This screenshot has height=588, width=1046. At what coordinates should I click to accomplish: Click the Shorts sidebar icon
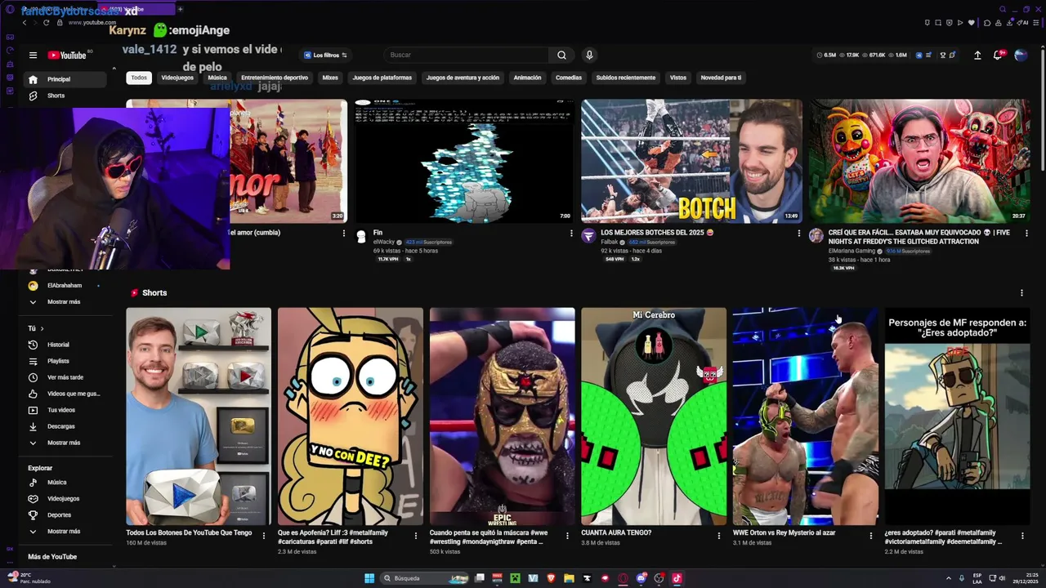33,96
